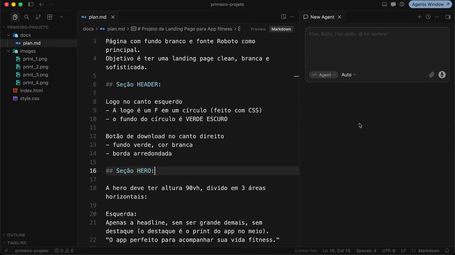Go back with the left arrow
455x255 pixels.
41,5
